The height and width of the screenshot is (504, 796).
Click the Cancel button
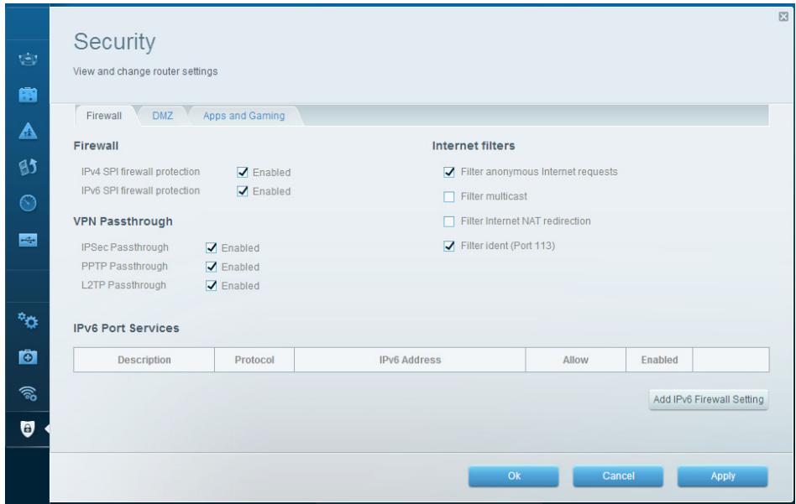pyautogui.click(x=618, y=476)
